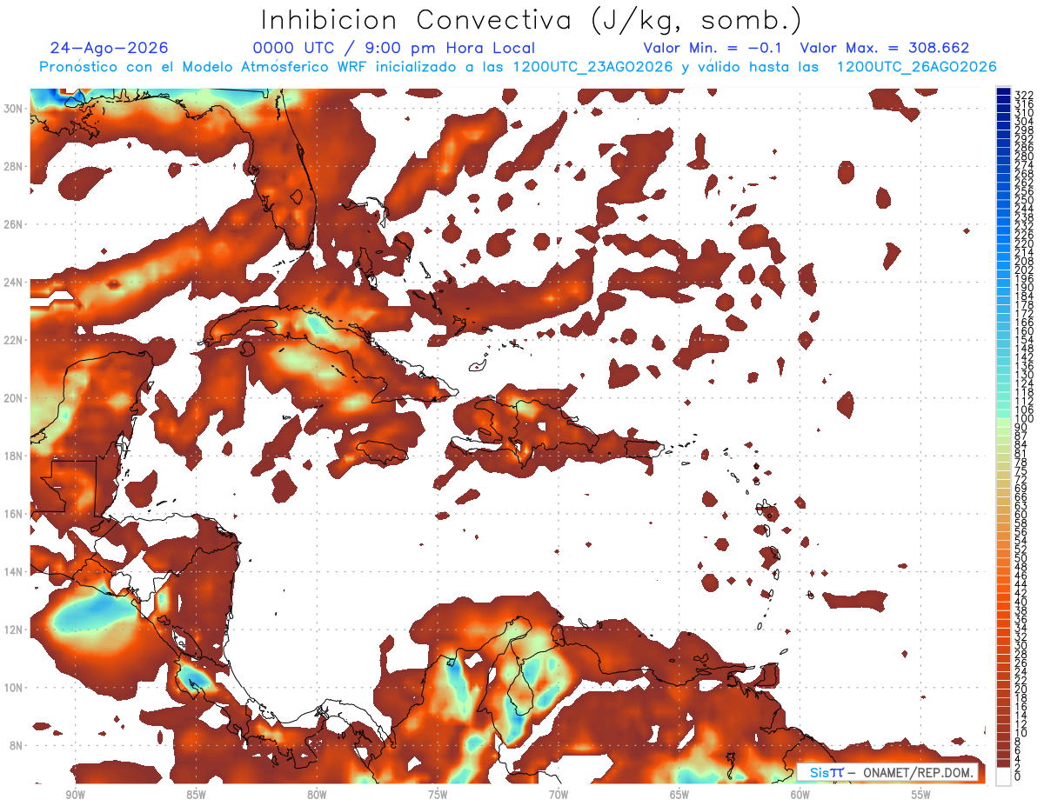Click the valid-until time '1200UTC_26AGO2026'

(917, 67)
